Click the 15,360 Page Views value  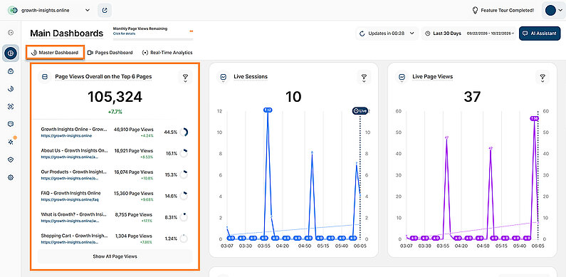click(x=133, y=193)
